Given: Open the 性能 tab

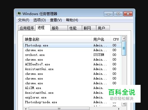Looking at the screenshot, I should (x=75, y=28).
